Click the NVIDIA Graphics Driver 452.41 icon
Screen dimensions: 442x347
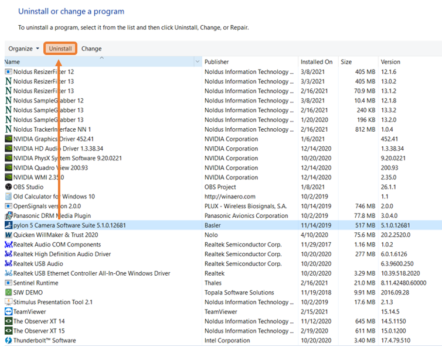click(8, 139)
